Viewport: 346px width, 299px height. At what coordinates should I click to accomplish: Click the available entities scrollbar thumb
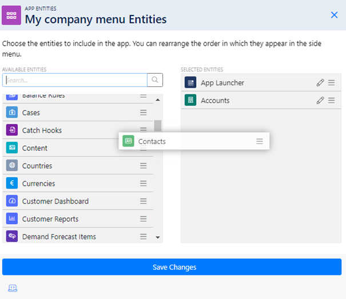click(157, 126)
